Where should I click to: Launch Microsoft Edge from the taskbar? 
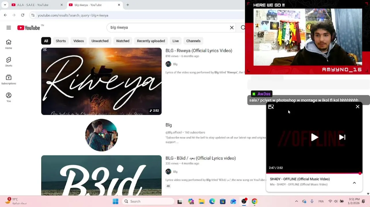[212, 202]
